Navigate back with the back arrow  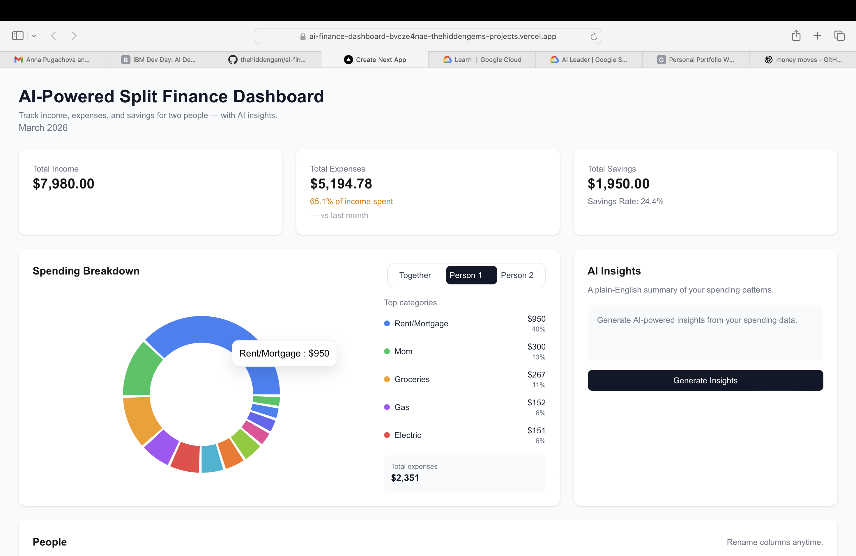coord(53,35)
